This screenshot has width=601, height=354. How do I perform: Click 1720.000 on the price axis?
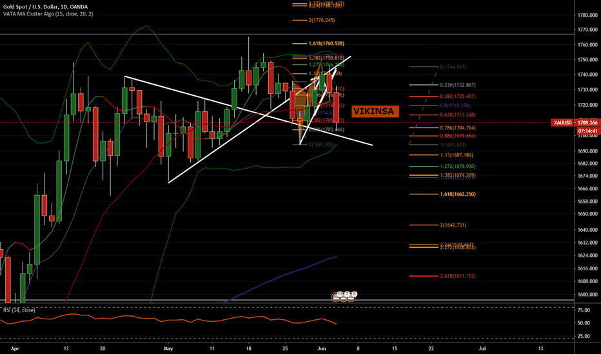(x=587, y=104)
